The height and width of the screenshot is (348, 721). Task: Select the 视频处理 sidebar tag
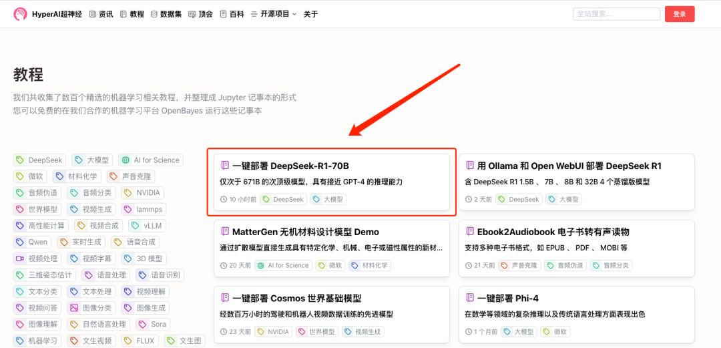(37, 258)
